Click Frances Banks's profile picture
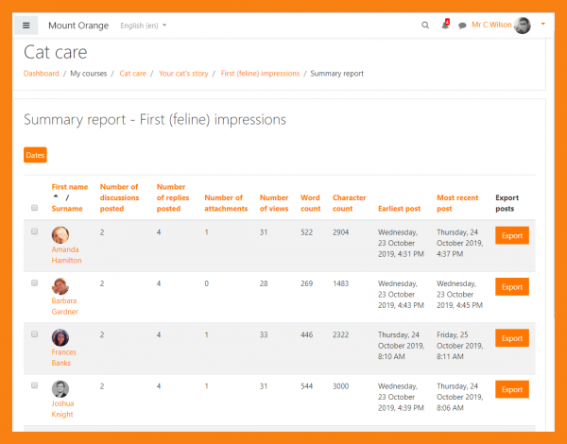Image resolution: width=567 pixels, height=444 pixels. (x=60, y=338)
